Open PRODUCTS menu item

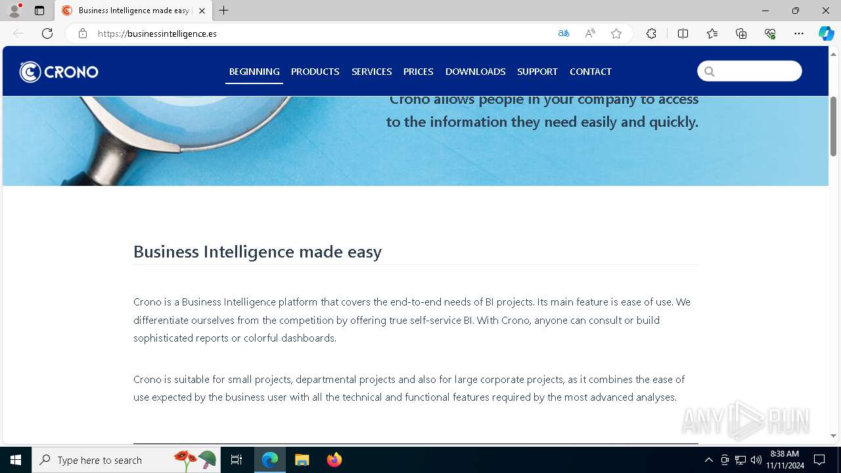pyautogui.click(x=315, y=72)
